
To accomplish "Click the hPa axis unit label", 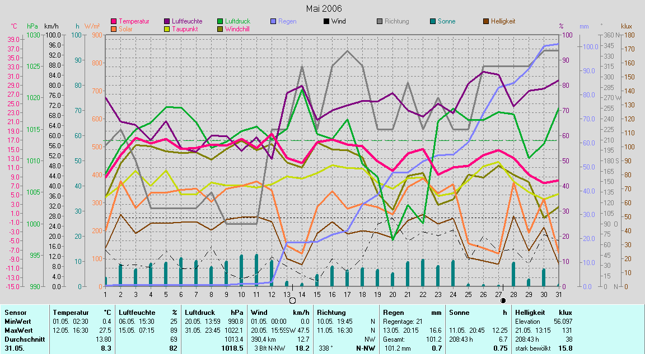I will pos(32,26).
